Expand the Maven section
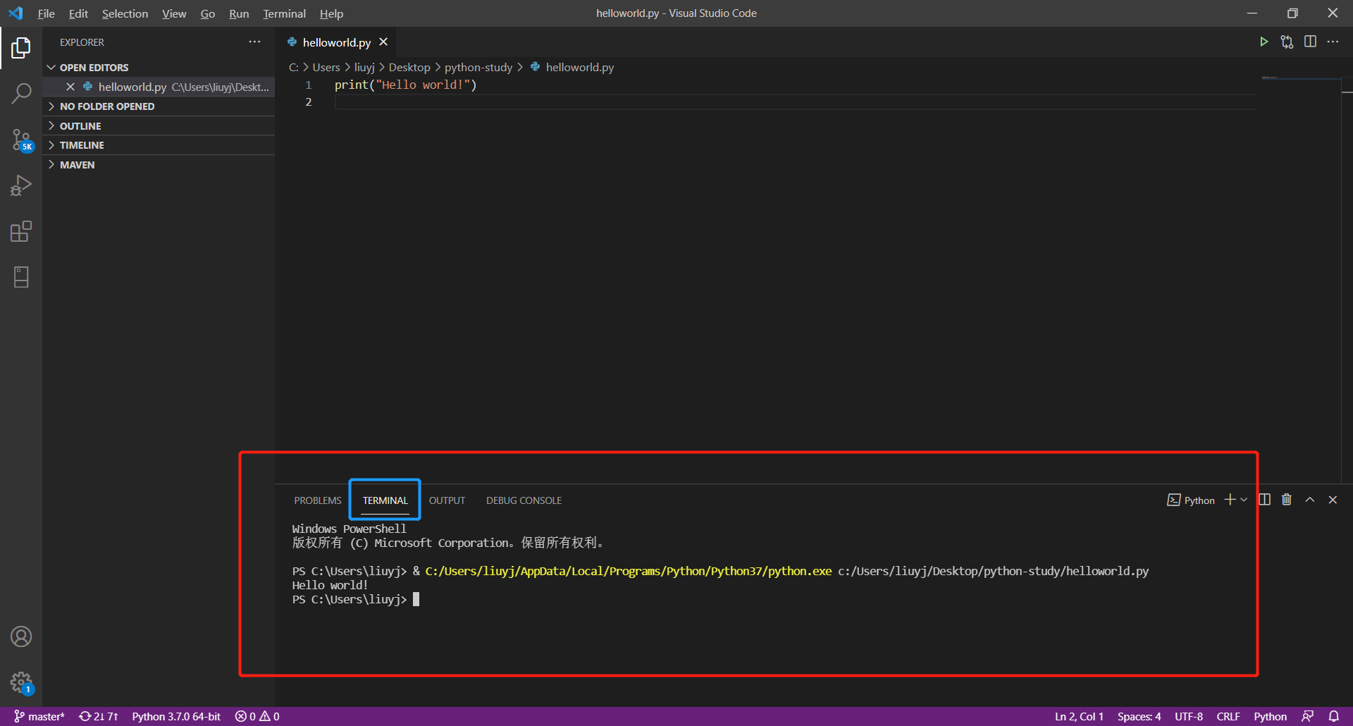 coord(159,165)
